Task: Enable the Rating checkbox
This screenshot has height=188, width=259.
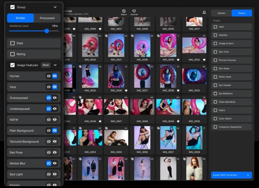Action: [x=12, y=54]
